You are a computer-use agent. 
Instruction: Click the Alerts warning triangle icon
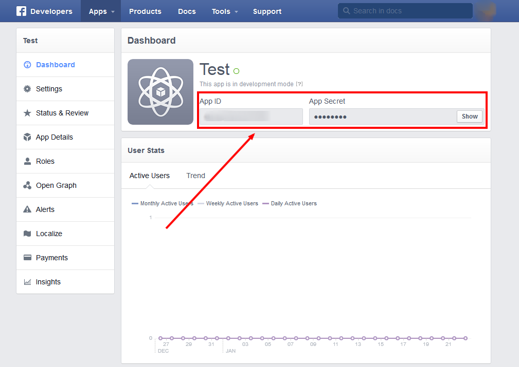coord(28,209)
